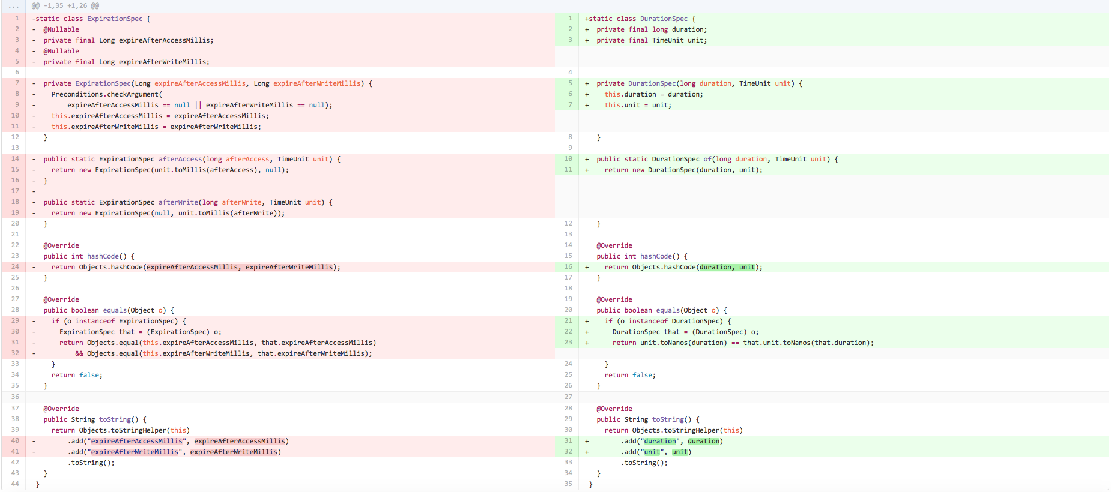The width and height of the screenshot is (1111, 492).
Task: Click the "afterWrite" method name in removed code
Action: (176, 203)
